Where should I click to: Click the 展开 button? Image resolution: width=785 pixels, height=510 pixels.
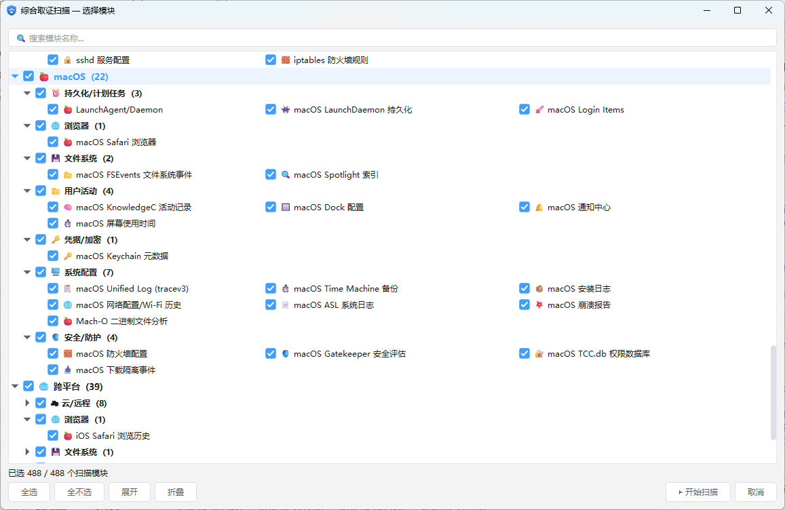(130, 492)
